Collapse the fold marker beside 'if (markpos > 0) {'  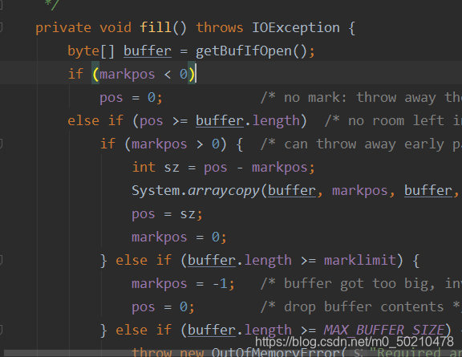point(1,144)
